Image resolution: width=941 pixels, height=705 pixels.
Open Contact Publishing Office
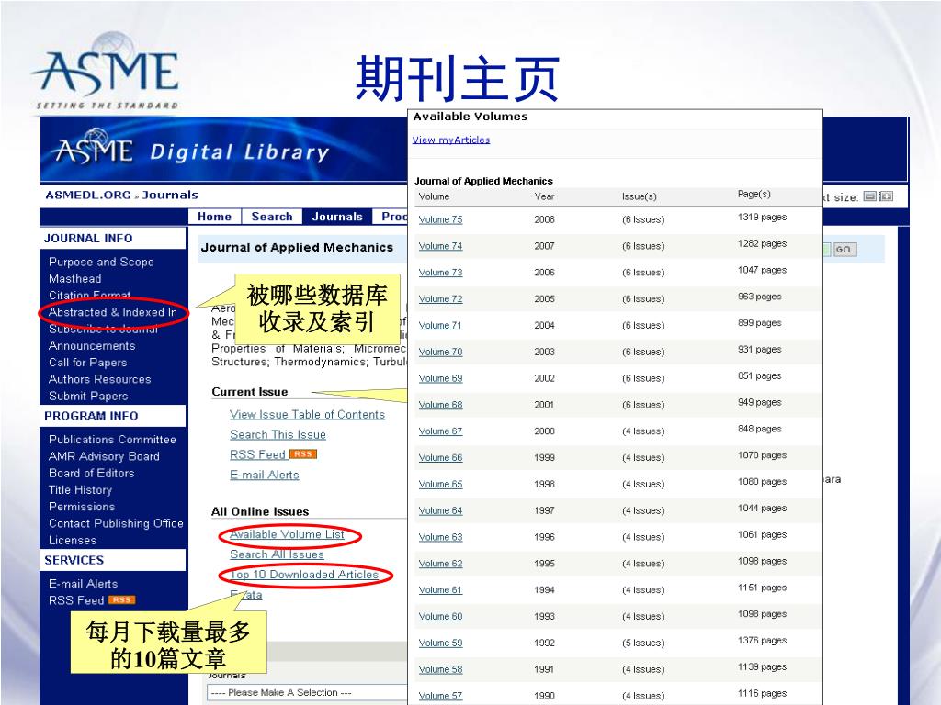pos(116,523)
